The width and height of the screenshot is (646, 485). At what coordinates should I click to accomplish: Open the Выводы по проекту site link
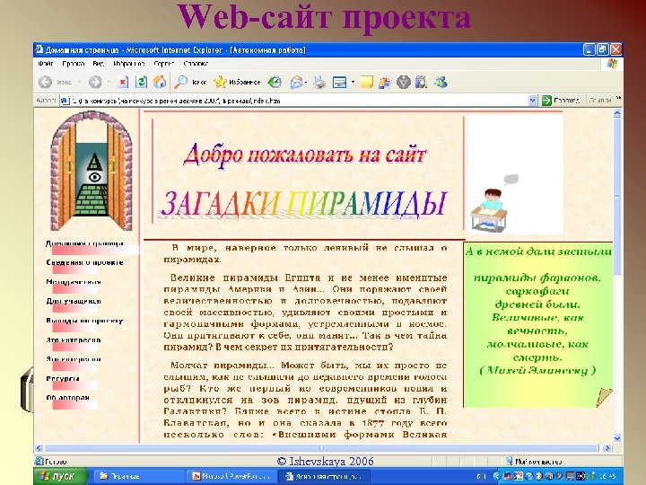click(x=85, y=321)
